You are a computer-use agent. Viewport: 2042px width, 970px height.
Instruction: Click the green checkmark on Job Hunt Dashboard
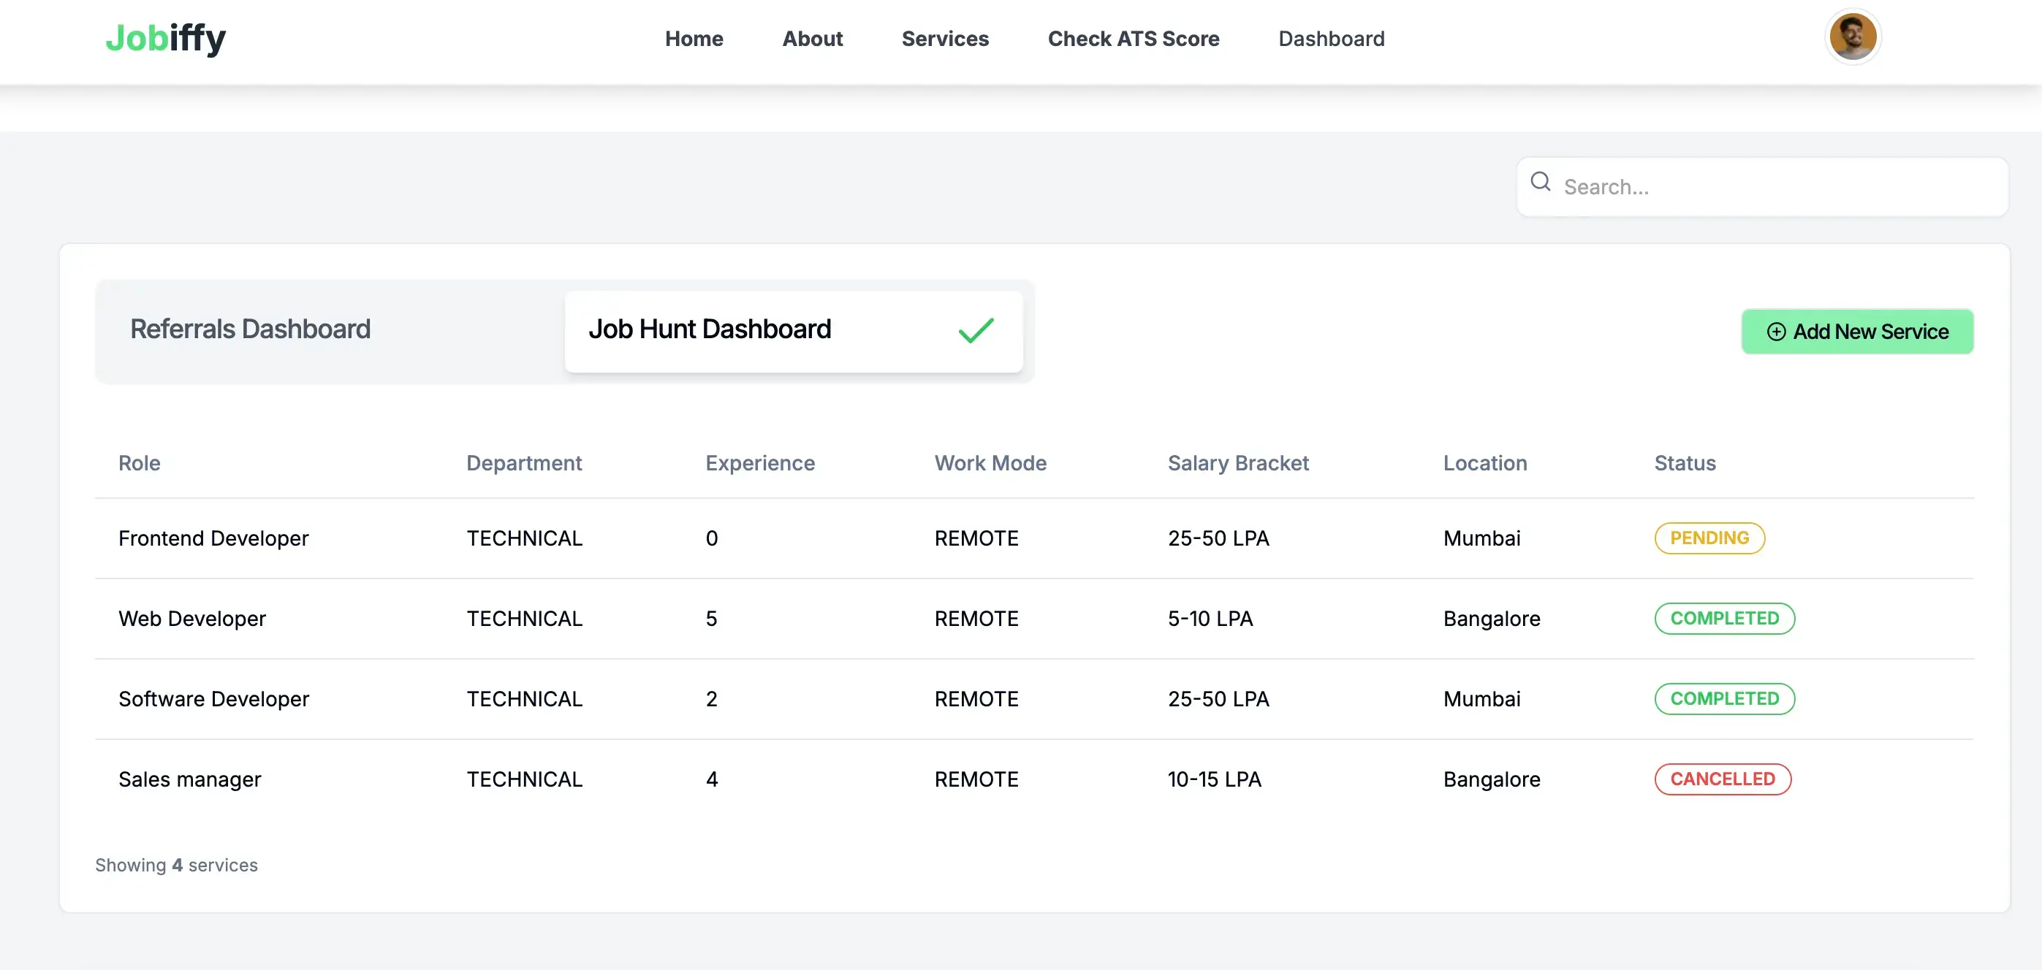coord(976,329)
